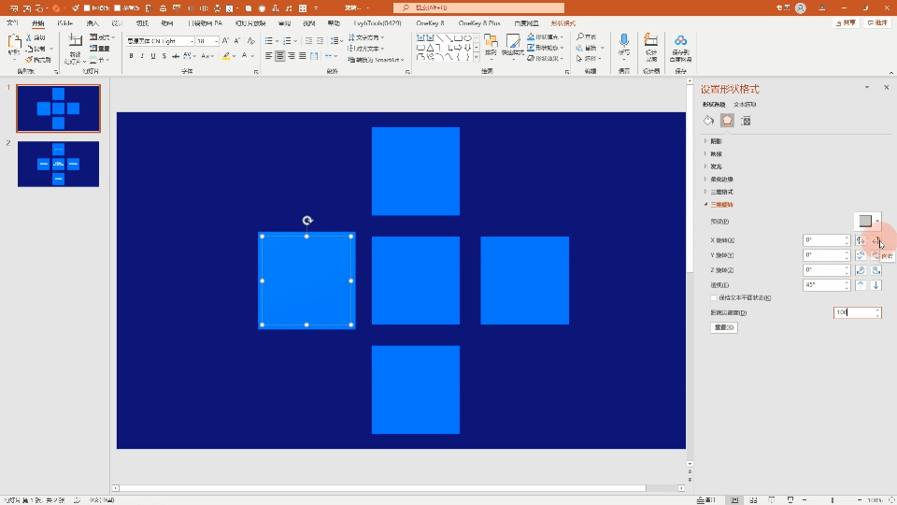Rotate Z axis clockwise in 3D rotation
The image size is (897, 505).
861,270
